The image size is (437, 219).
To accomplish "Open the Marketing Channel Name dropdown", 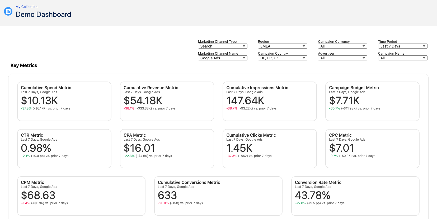I will coord(222,58).
